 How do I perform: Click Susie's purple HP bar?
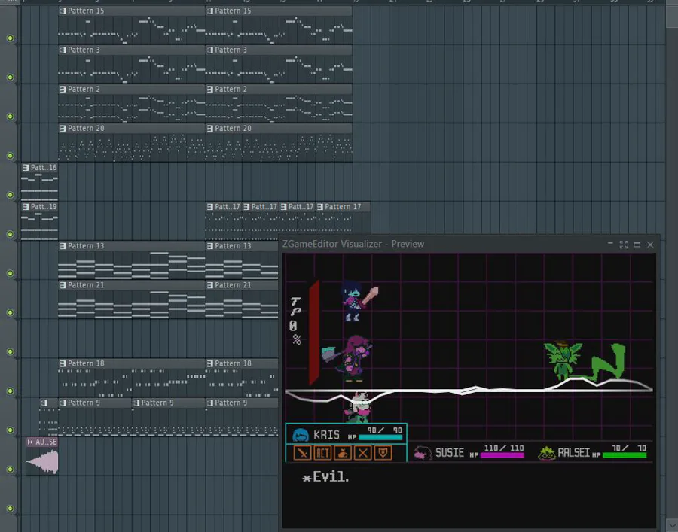[502, 455]
